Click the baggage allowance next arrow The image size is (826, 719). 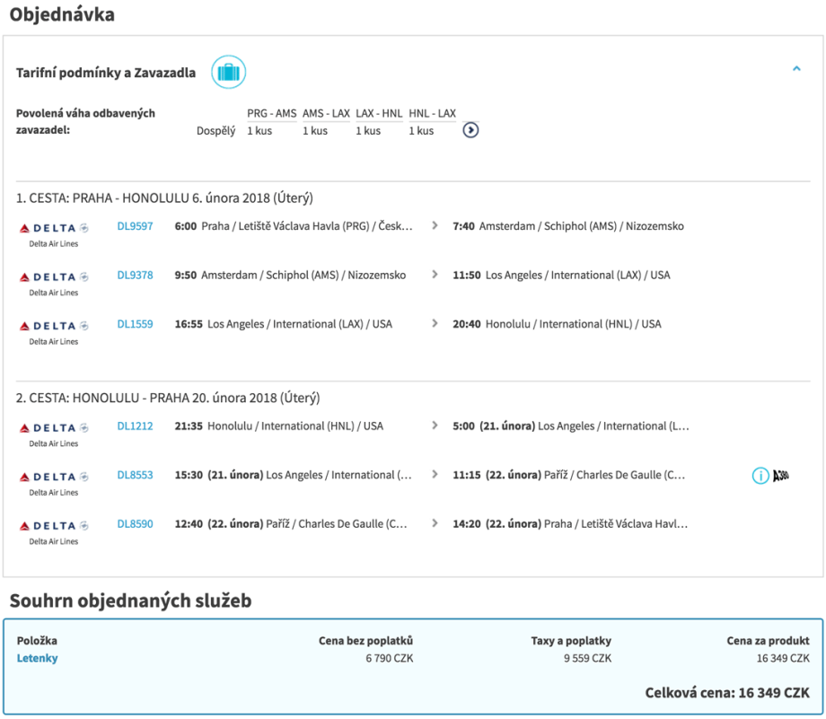[x=470, y=130]
